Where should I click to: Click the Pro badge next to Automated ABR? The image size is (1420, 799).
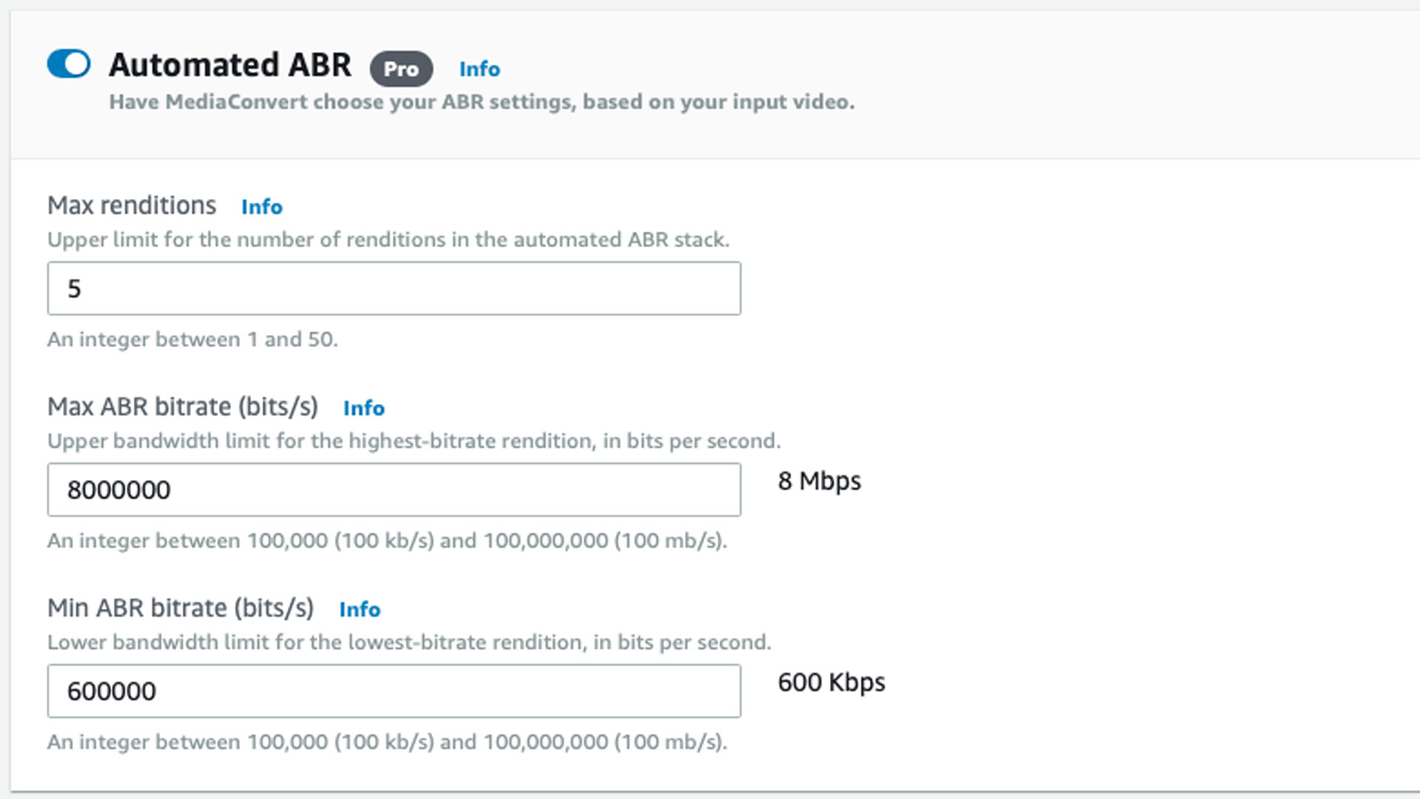[401, 69]
